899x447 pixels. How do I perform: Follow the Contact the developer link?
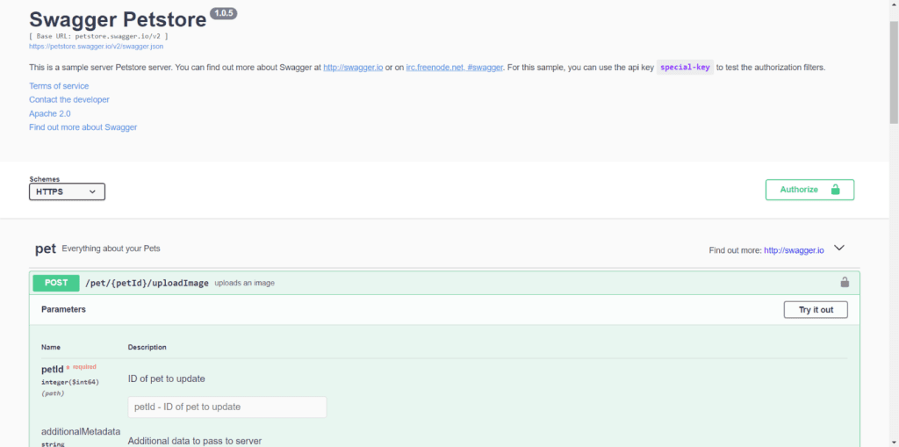tap(69, 100)
